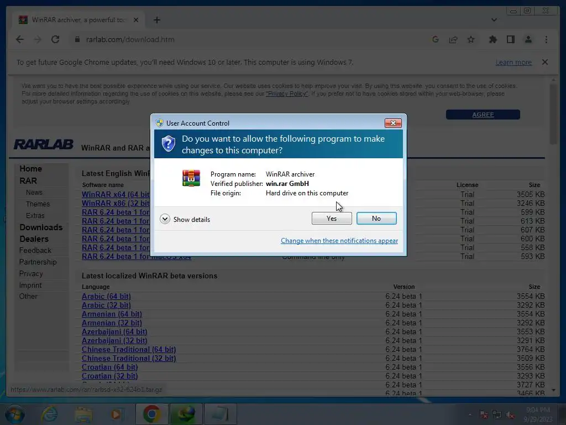Expand Show details in UAC dialog

(x=185, y=219)
